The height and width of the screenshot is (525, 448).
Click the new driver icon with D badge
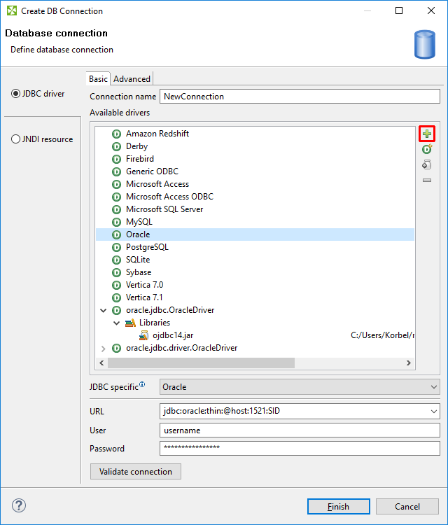click(x=427, y=149)
